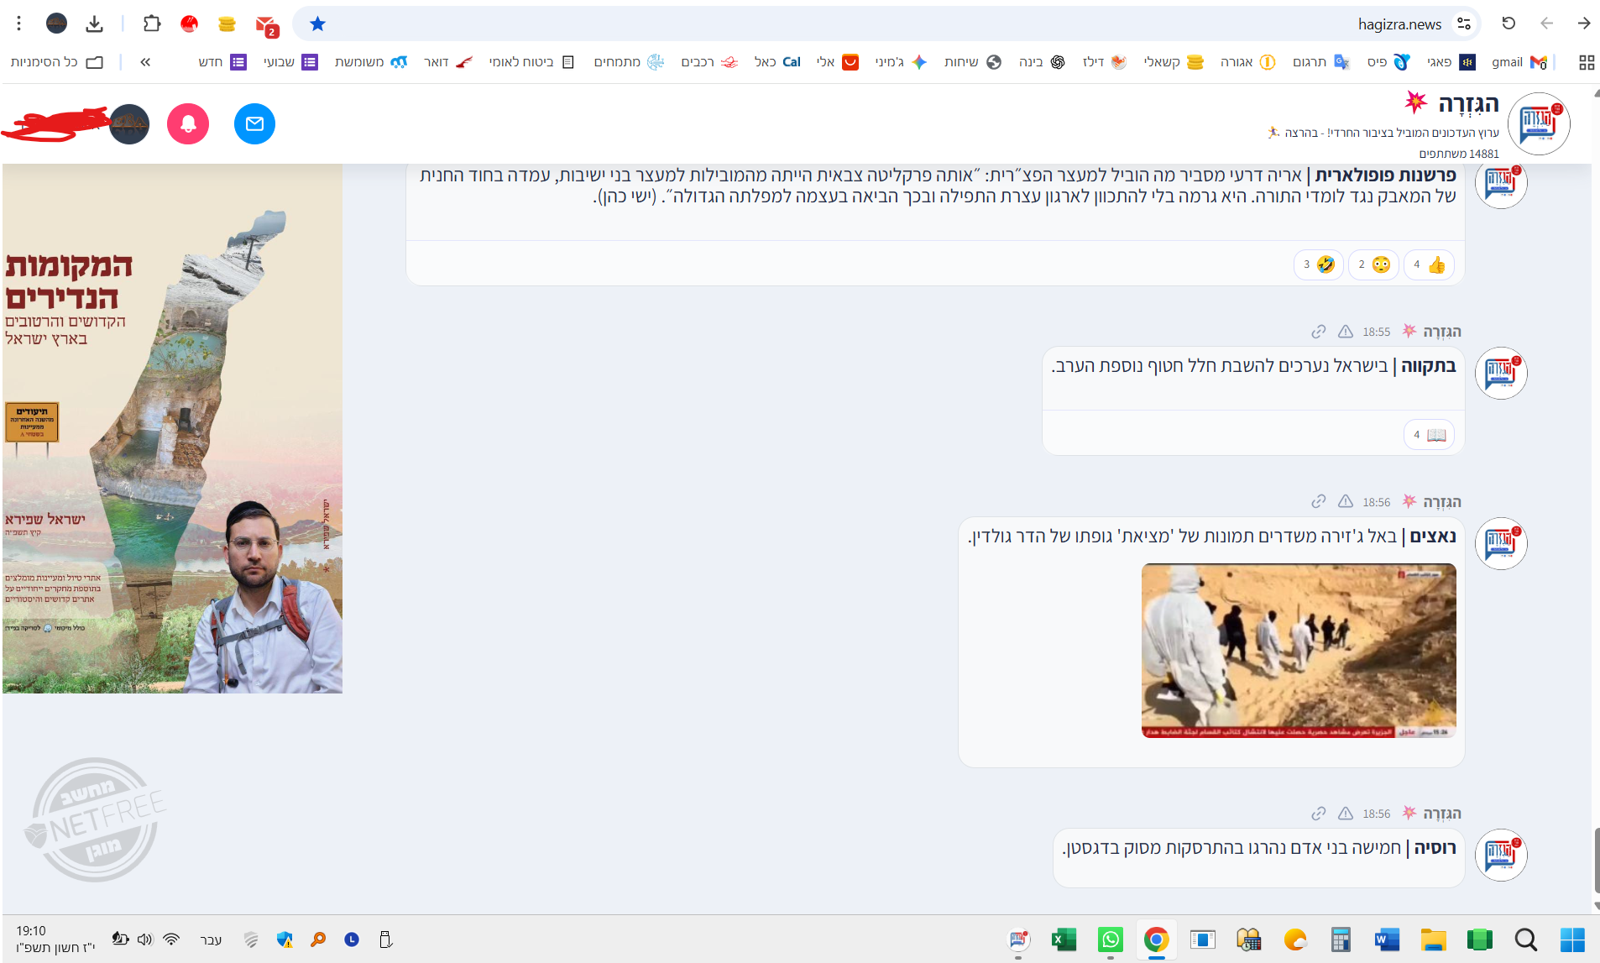This screenshot has height=963, width=1600.
Task: Open the blue mail envelope icon
Action: [254, 124]
